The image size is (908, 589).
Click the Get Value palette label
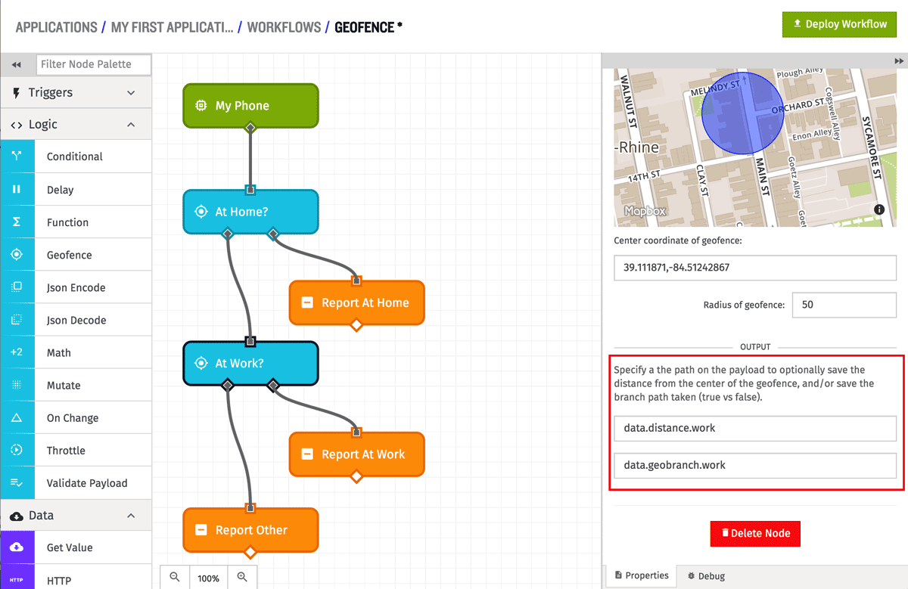point(70,547)
